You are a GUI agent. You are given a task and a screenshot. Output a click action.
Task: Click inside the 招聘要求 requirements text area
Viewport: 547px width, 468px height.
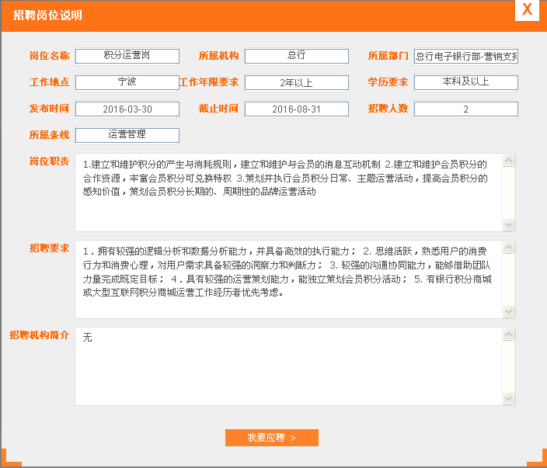point(289,279)
